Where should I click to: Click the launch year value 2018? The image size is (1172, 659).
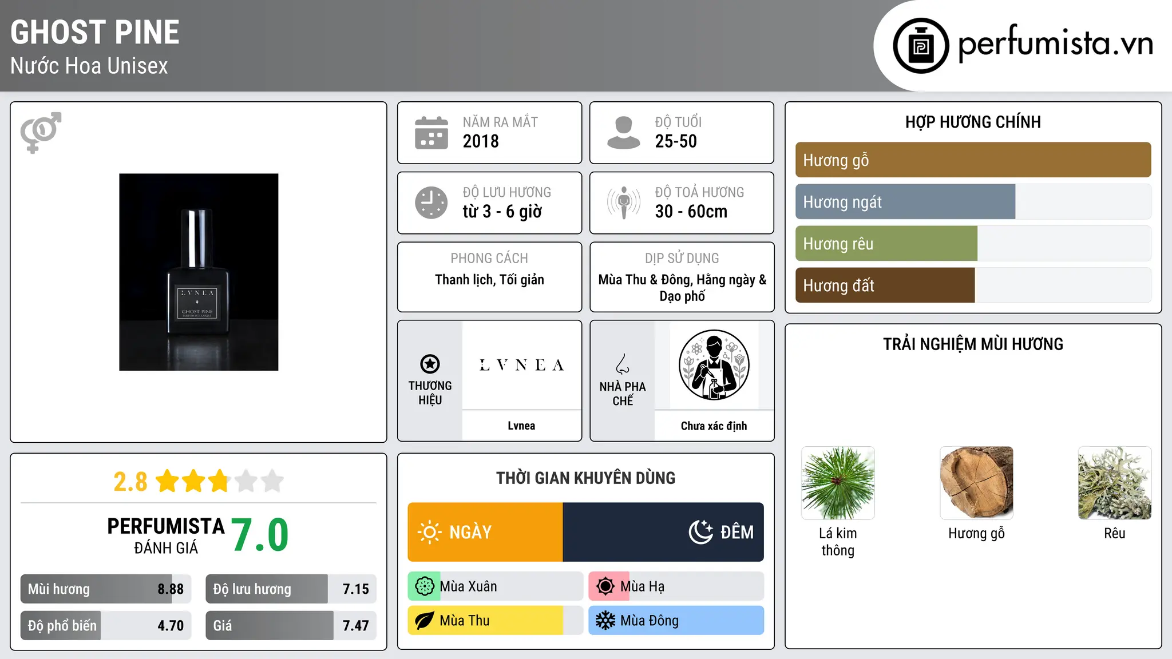click(x=481, y=141)
